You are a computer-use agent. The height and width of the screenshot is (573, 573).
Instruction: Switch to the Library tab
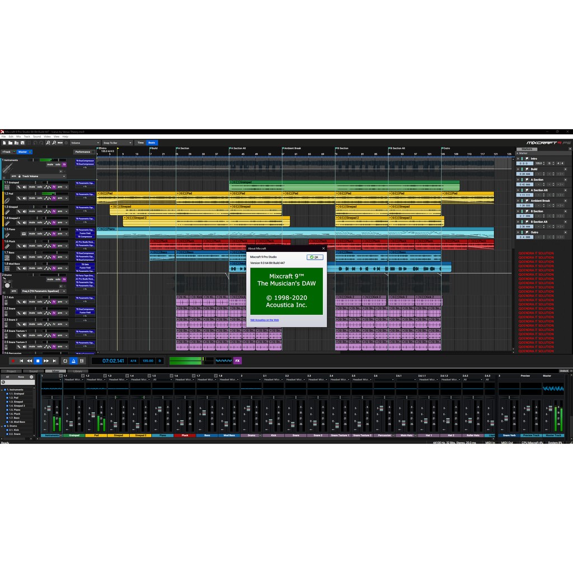tap(78, 371)
